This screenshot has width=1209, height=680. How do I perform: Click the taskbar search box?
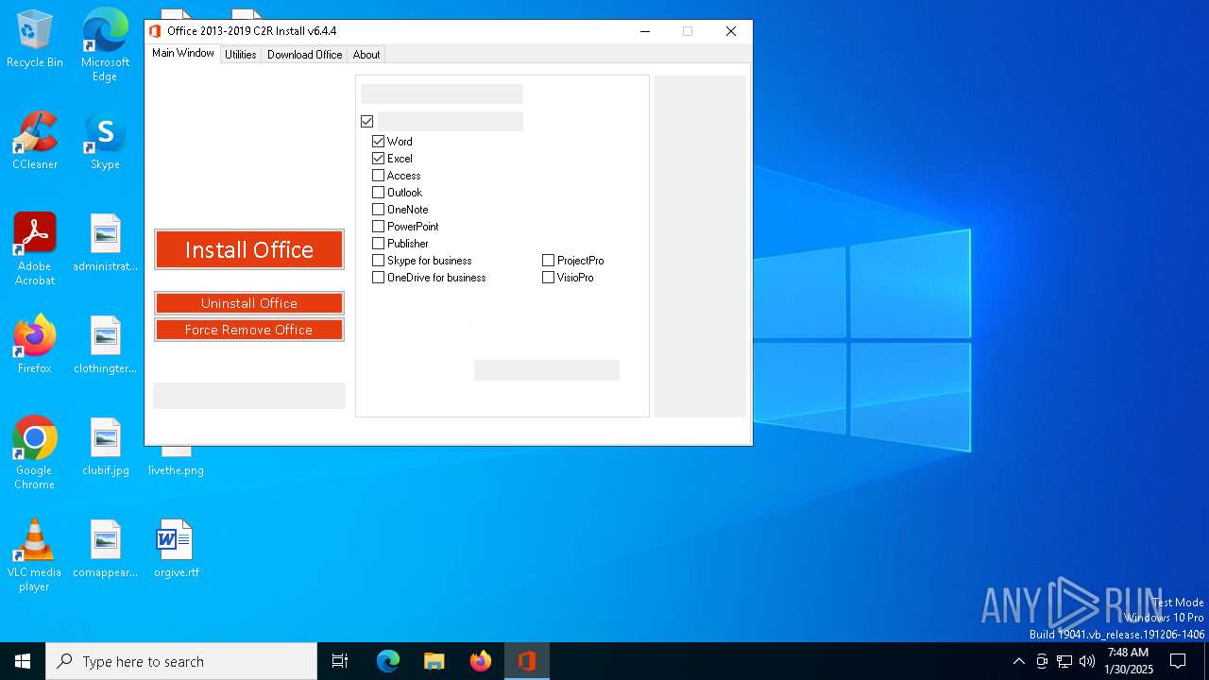click(181, 661)
